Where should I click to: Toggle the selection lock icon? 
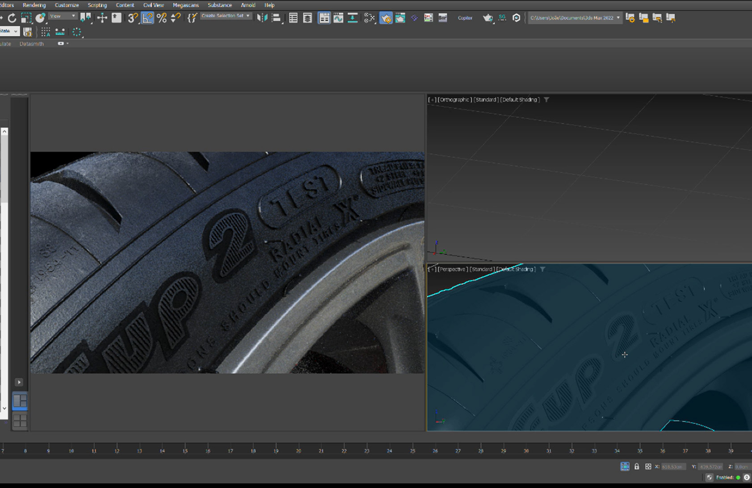637,467
